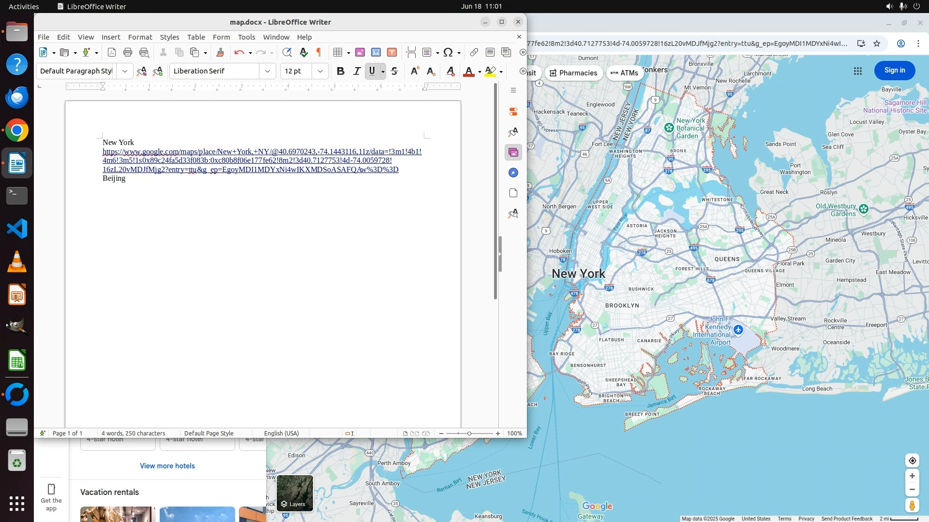Click the zoom slider in status bar
Viewport: 929px width, 522px height.
469,434
